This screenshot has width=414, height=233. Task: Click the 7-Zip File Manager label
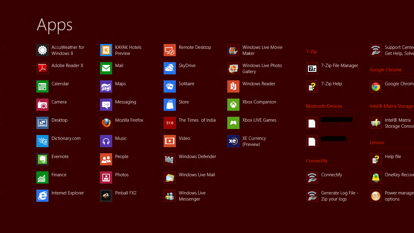339,66
